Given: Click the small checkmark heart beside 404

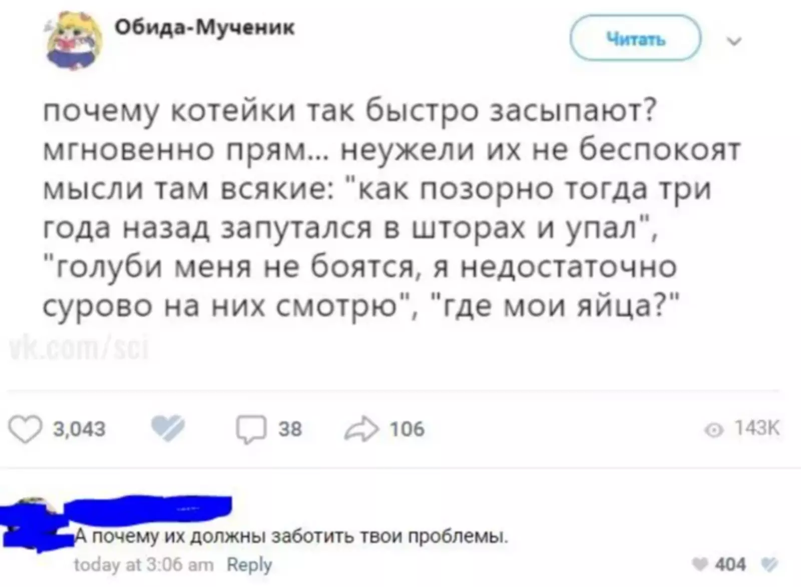Looking at the screenshot, I should point(768,565).
